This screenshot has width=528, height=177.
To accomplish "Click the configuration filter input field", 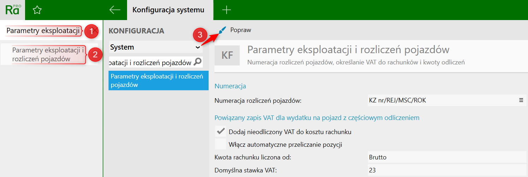I will pyautogui.click(x=151, y=63).
